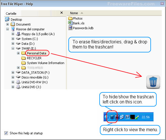Select 'System (C:)' drive label
This screenshot has width=166, height=140.
pos(30,39)
